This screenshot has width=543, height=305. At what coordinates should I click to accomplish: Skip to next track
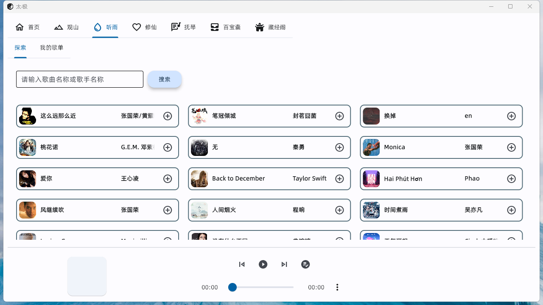(284, 264)
